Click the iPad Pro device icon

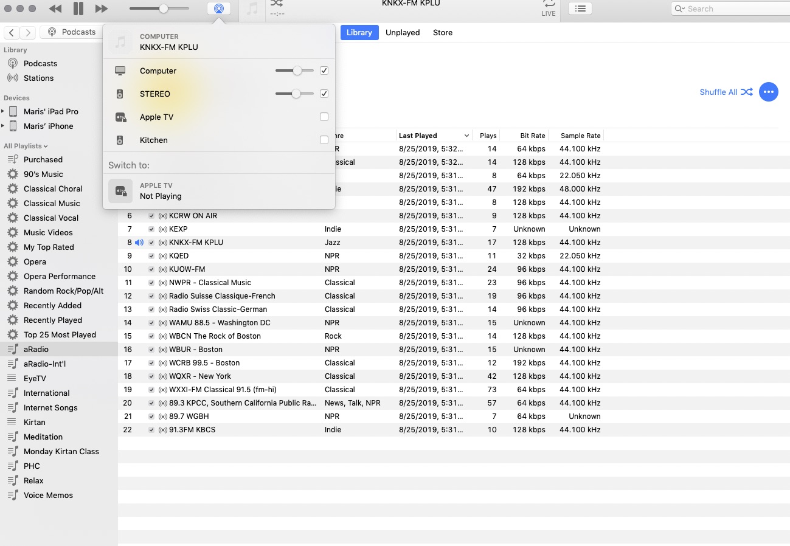pyautogui.click(x=13, y=111)
